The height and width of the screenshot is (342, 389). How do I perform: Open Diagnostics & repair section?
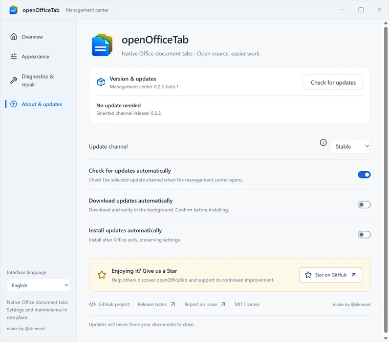pyautogui.click(x=38, y=81)
